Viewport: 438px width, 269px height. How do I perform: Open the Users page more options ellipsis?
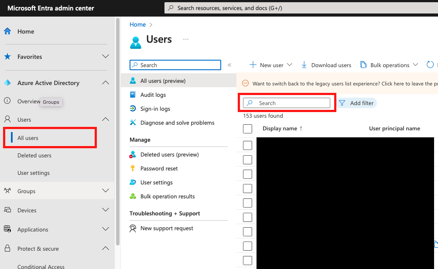click(186, 39)
